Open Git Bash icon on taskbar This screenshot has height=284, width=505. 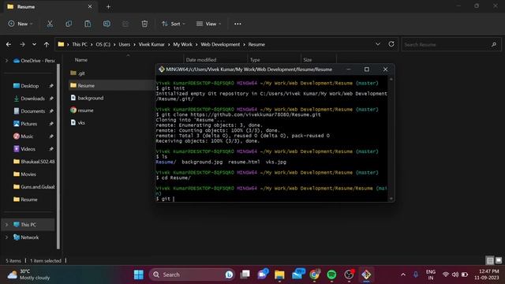366,275
